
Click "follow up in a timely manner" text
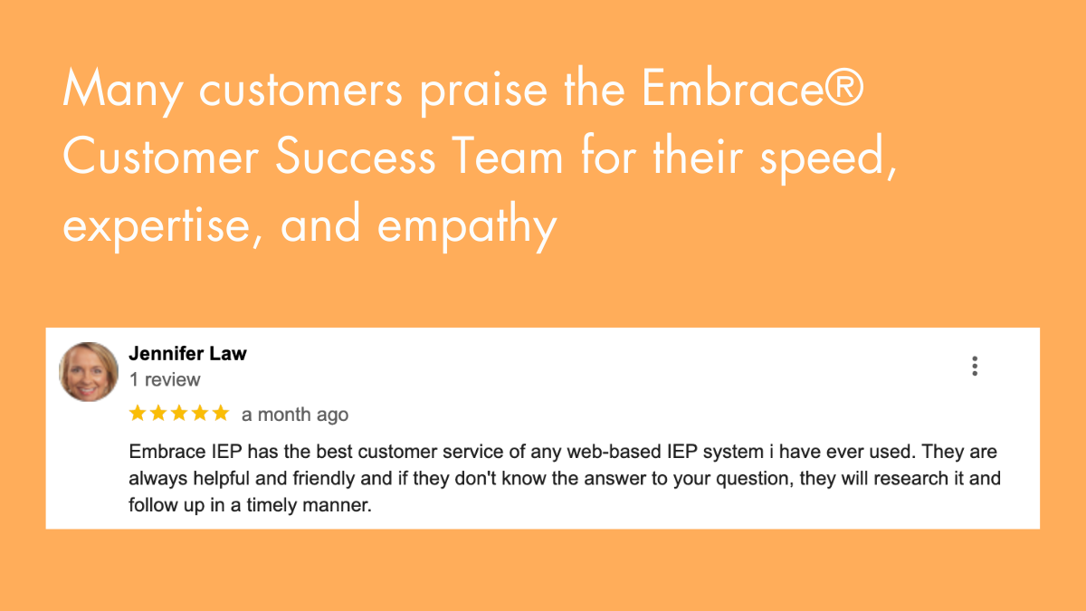click(x=251, y=506)
